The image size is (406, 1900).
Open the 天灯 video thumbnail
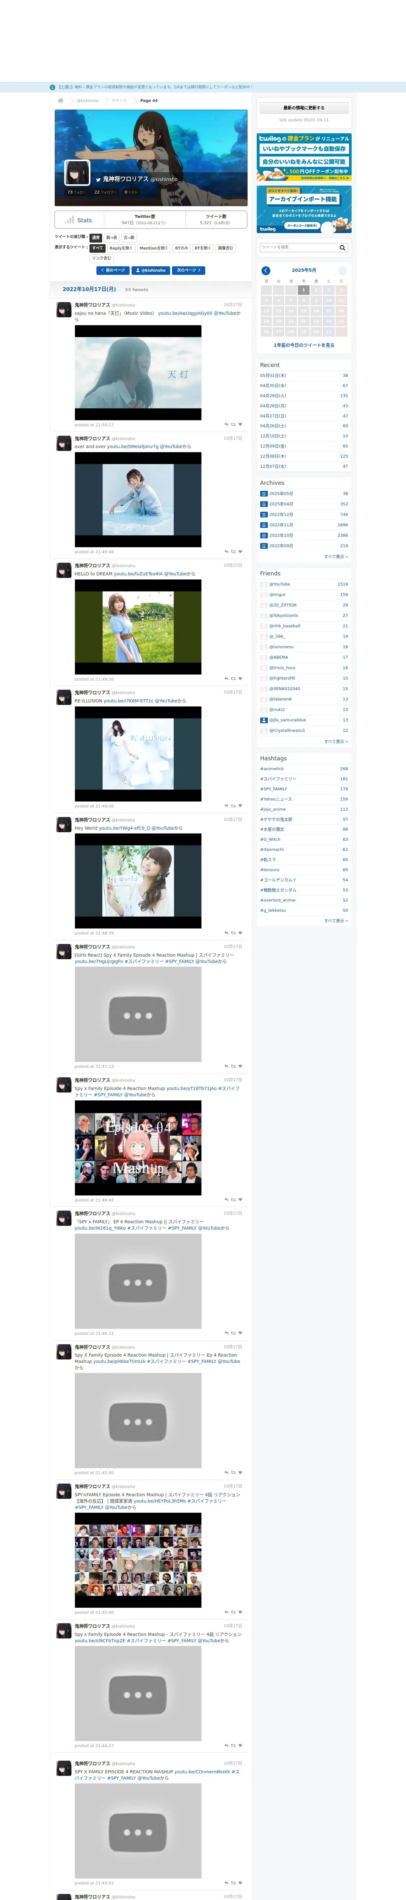coord(138,372)
